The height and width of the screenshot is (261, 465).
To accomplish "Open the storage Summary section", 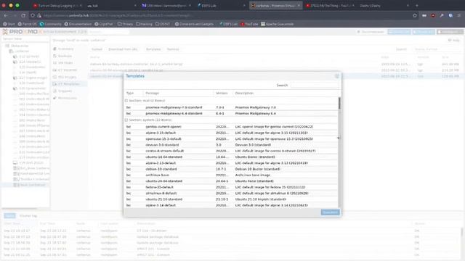I will [x=63, y=49].
